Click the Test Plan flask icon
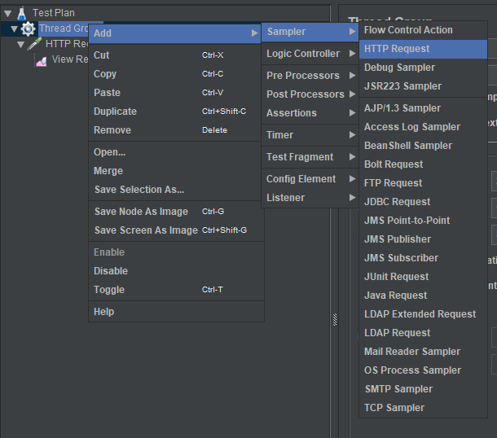 21,13
